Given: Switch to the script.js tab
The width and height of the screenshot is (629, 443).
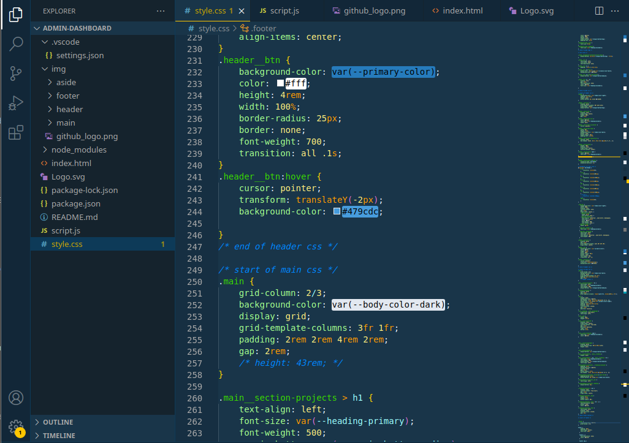Looking at the screenshot, I should pyautogui.click(x=285, y=11).
